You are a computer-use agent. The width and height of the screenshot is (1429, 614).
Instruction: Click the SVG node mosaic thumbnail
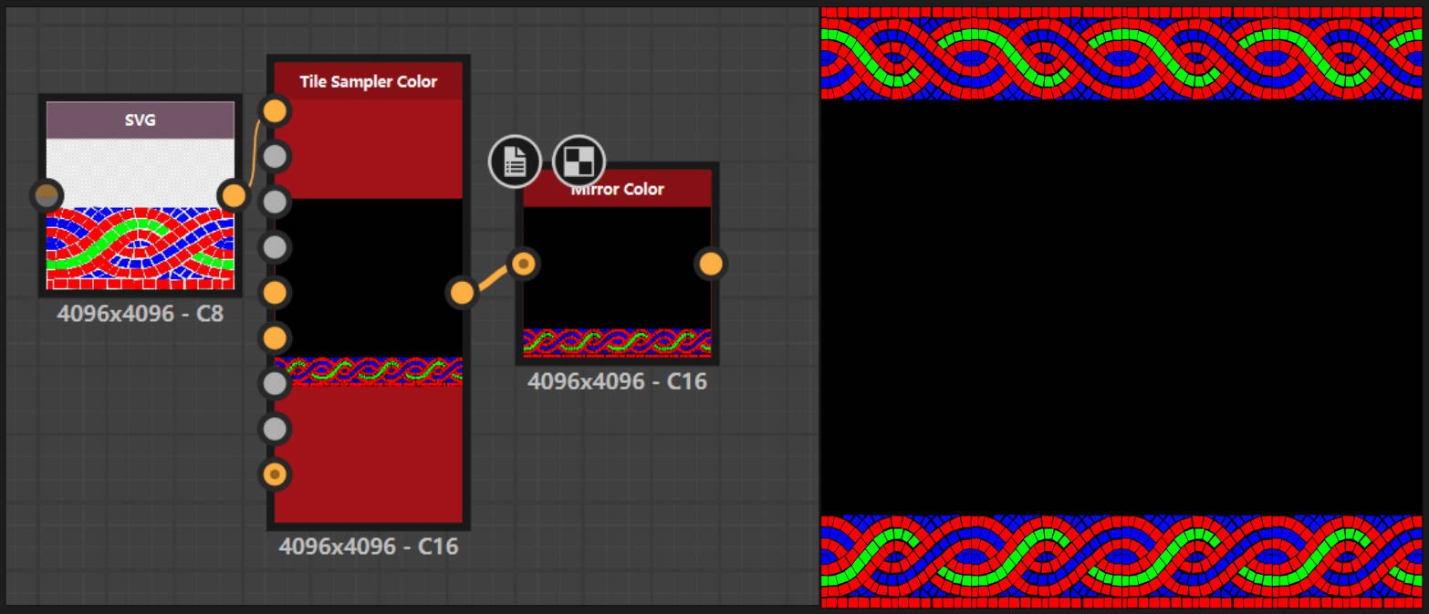(140, 246)
